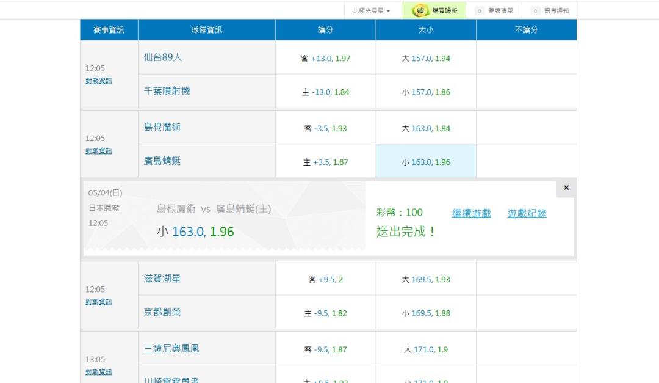659x383 pixels.
Task: Click the 讓分 column header
Action: coord(326,30)
